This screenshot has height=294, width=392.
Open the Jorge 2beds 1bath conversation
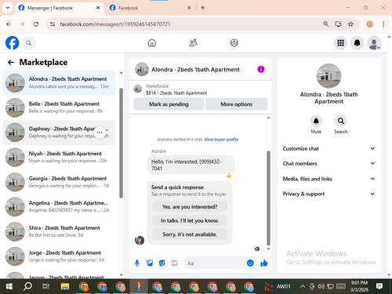(x=60, y=256)
